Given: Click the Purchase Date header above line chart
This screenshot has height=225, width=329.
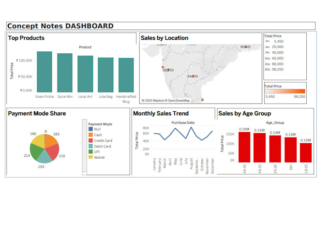Looking at the screenshot, I should (183, 122).
